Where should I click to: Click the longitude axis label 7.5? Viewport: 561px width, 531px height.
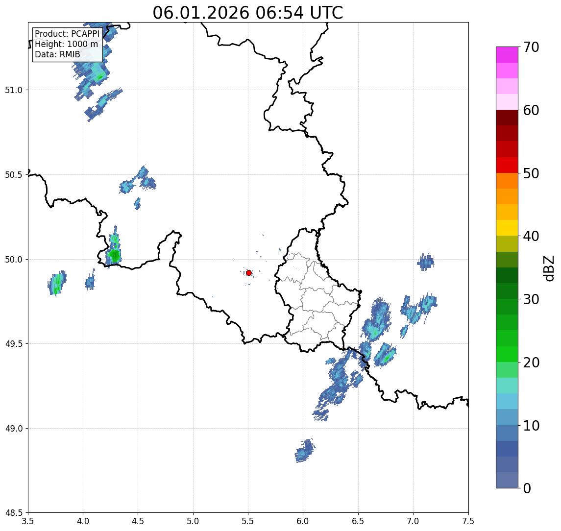[468, 521]
